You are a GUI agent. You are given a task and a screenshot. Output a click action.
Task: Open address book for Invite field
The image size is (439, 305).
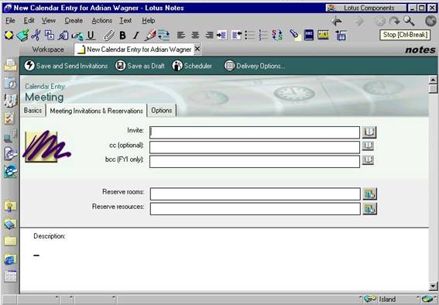click(x=369, y=132)
